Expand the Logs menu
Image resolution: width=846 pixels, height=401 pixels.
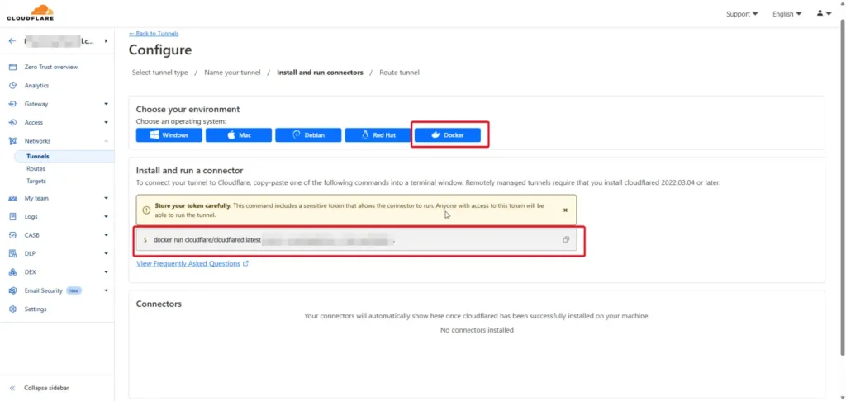(x=106, y=217)
